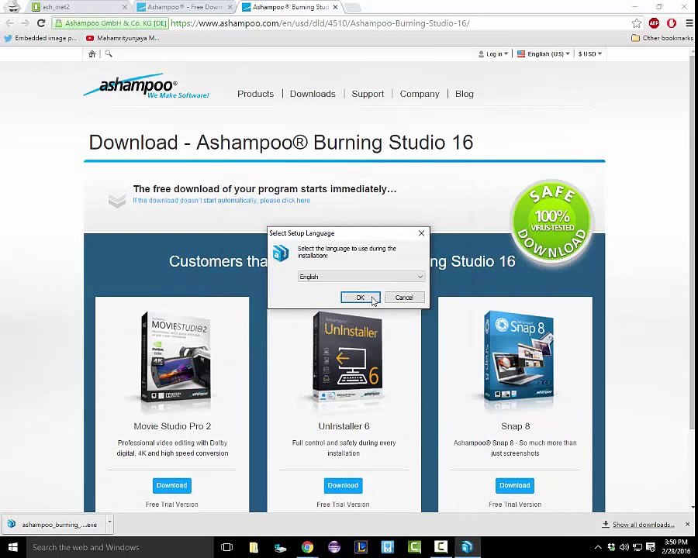
Task: Open the site search magnifier icon
Action: [x=109, y=53]
